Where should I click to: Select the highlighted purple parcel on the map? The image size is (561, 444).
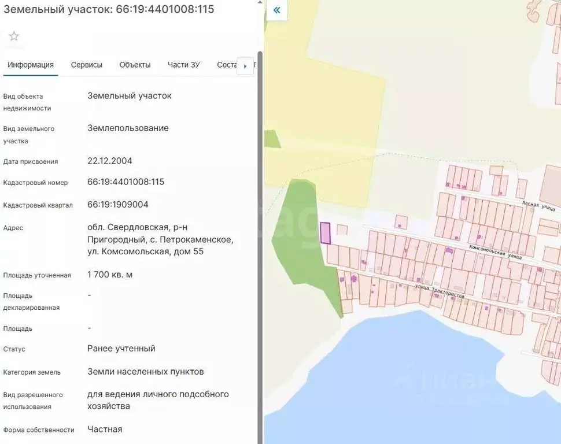(x=327, y=233)
